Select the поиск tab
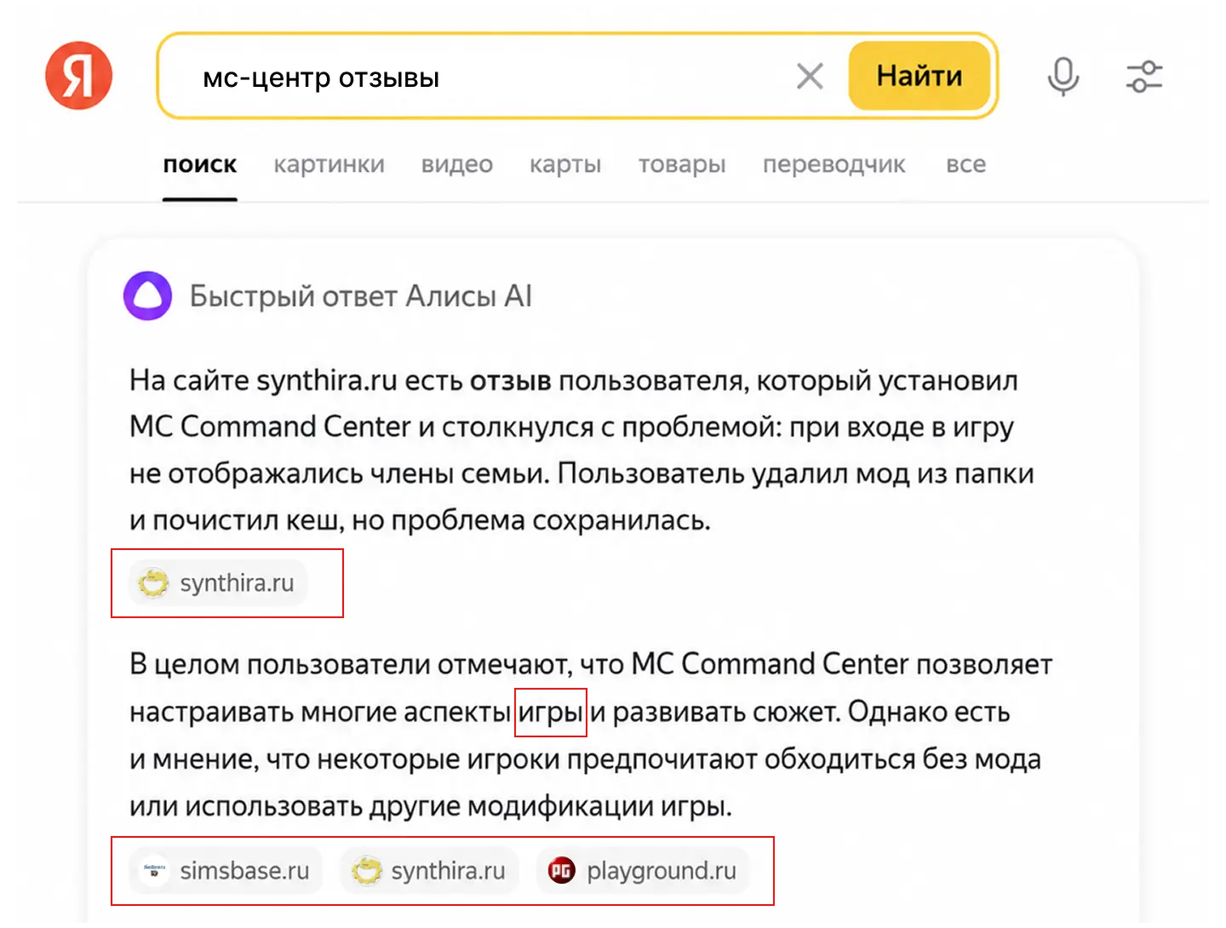 200,164
